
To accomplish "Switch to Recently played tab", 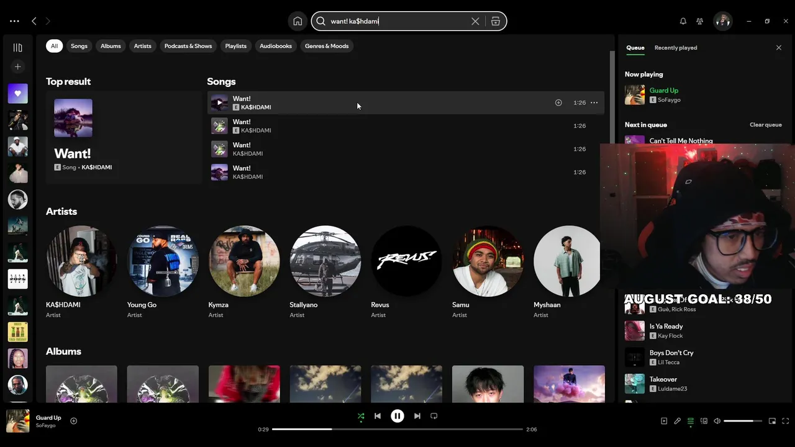I will pos(676,48).
